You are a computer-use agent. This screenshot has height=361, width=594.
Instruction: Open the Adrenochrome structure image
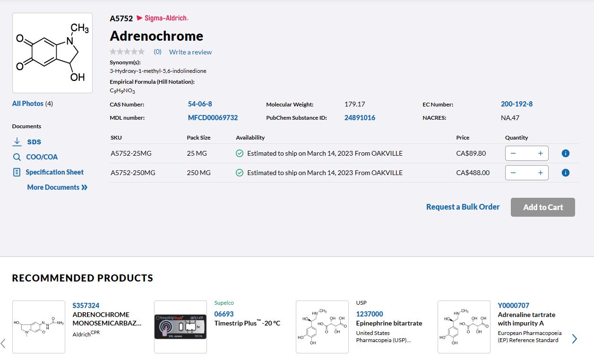pyautogui.click(x=52, y=53)
